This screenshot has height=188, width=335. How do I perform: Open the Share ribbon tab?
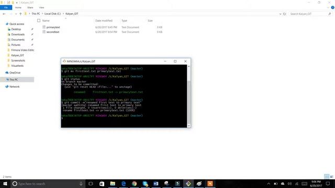pyautogui.click(x=30, y=7)
